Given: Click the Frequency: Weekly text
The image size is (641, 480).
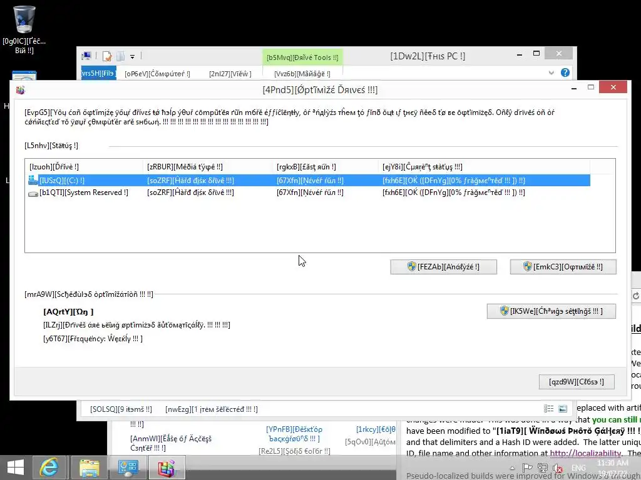Looking at the screenshot, I should click(93, 338).
